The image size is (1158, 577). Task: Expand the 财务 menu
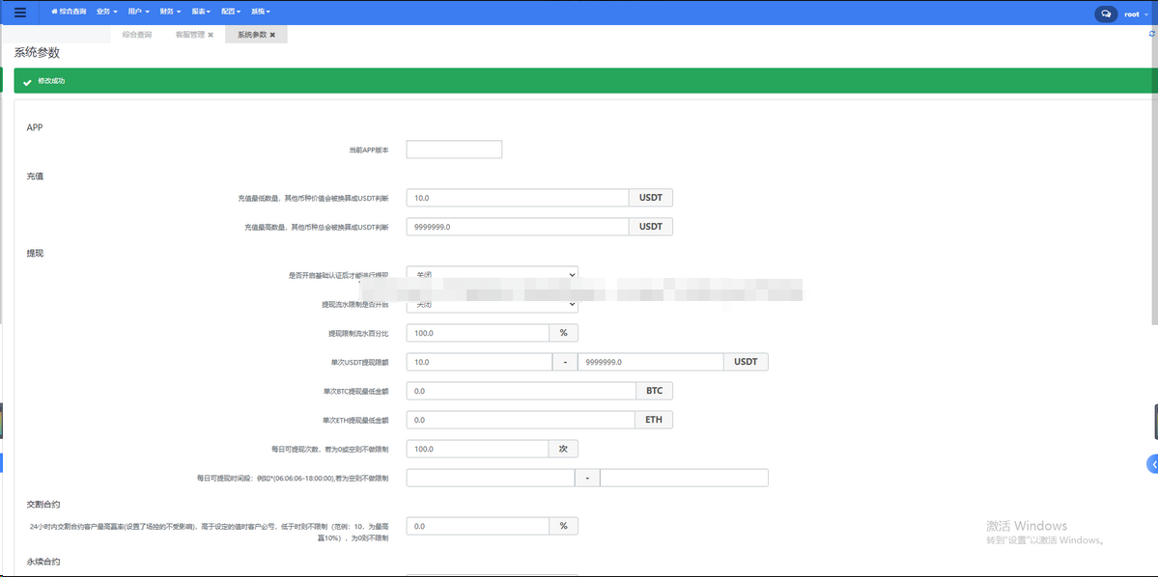point(169,13)
